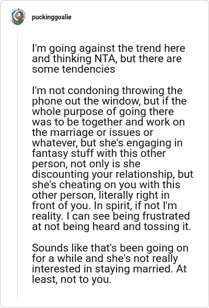Screen dimensions: 209x308
Task: Click the line "interested in staying married. At"
Action: (109, 269)
